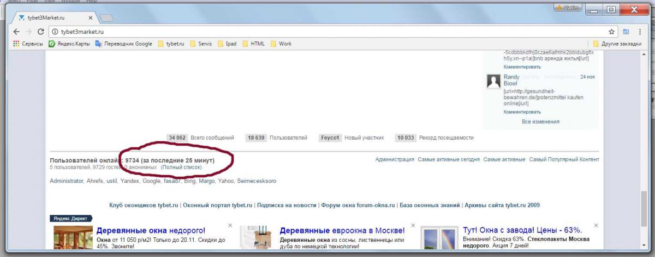Open the Яндекс.Карты bookmark
This screenshot has width=655, height=257.
click(x=69, y=44)
